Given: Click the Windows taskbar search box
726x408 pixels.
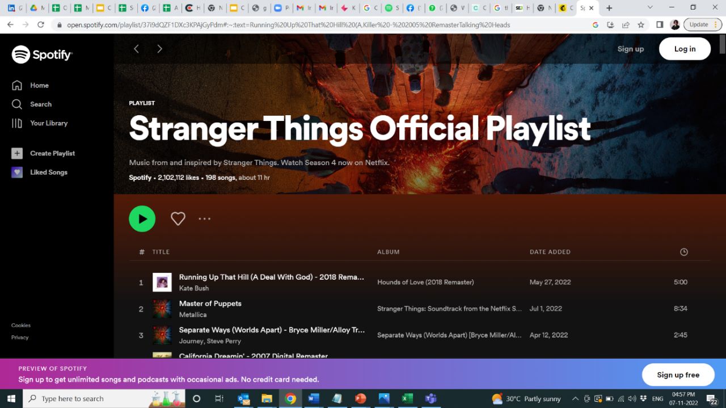Looking at the screenshot, I should pyautogui.click(x=104, y=399).
